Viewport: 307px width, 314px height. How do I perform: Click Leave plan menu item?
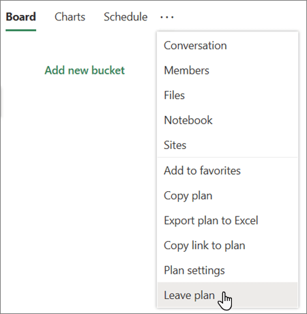tap(227, 295)
